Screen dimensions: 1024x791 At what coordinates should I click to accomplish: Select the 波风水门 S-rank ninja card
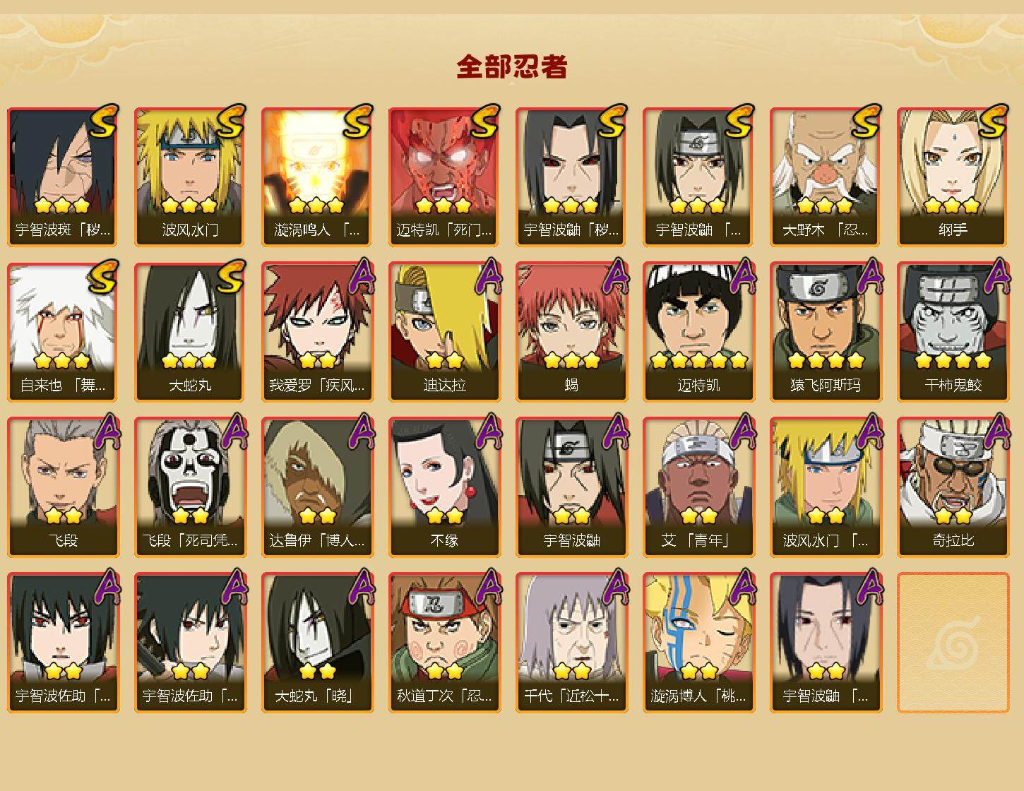coord(190,177)
